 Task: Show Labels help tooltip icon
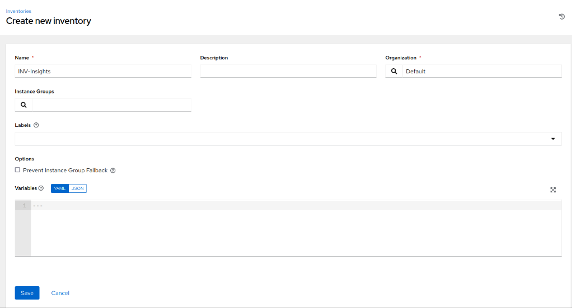[36, 125]
